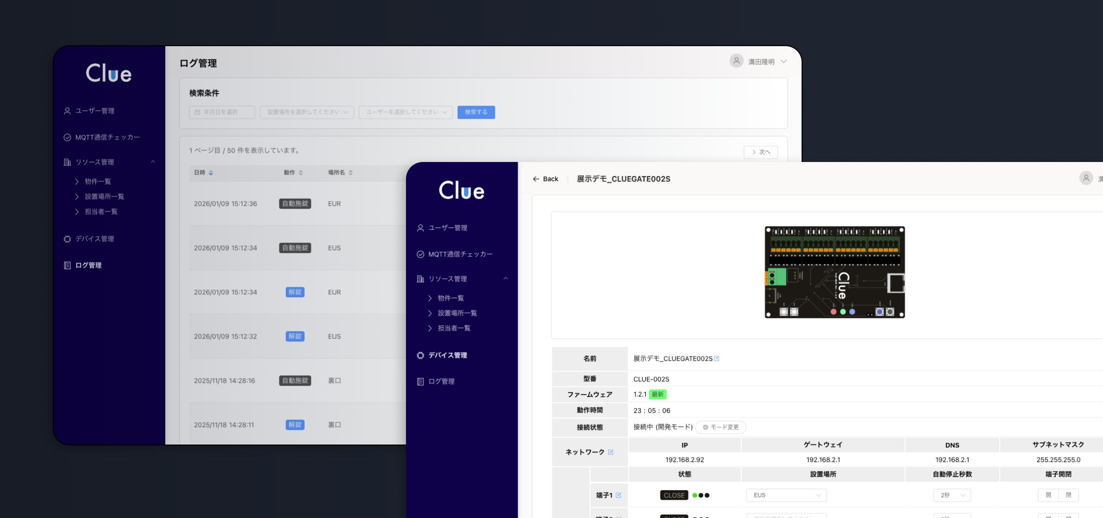Click the network edit icon
Screen dimensions: 1103x518
tap(611, 452)
